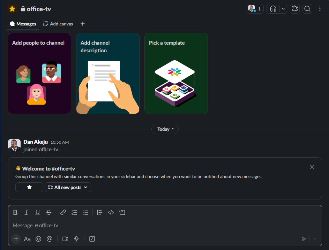329x250 pixels.
Task: Mention someone with @ icon
Action: pyautogui.click(x=50, y=239)
